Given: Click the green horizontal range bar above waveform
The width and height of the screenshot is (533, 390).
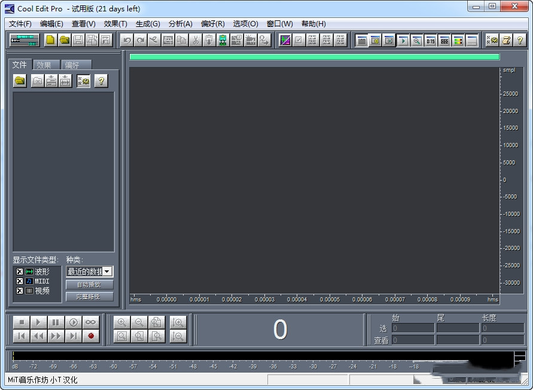Looking at the screenshot, I should [x=314, y=57].
